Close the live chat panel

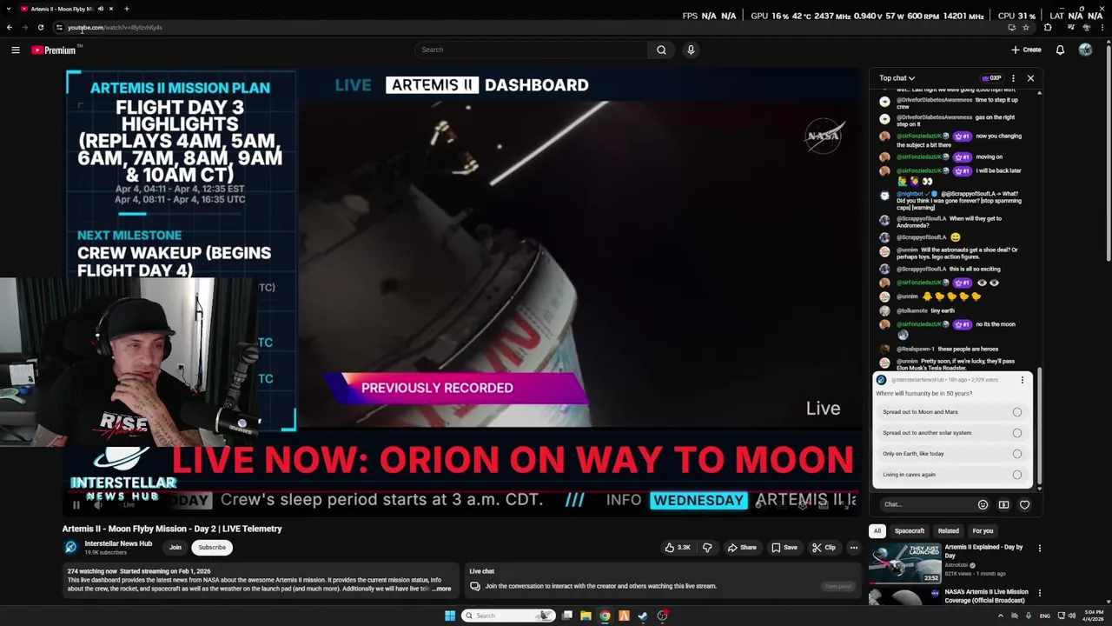(x=1030, y=78)
